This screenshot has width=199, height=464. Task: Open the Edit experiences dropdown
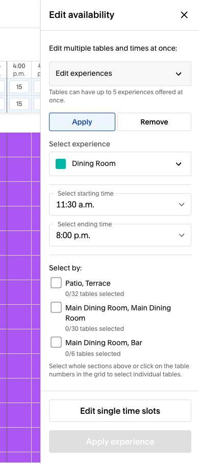[x=120, y=74]
